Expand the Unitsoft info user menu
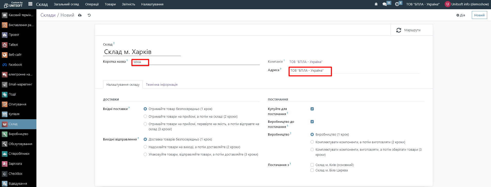491x187 pixels. point(467,4)
